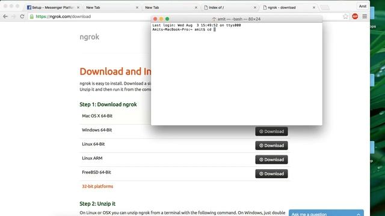Click Facebook favicon on Messenger tab
Image resolution: width=385 pixels, height=216 pixels.
(x=29, y=8)
